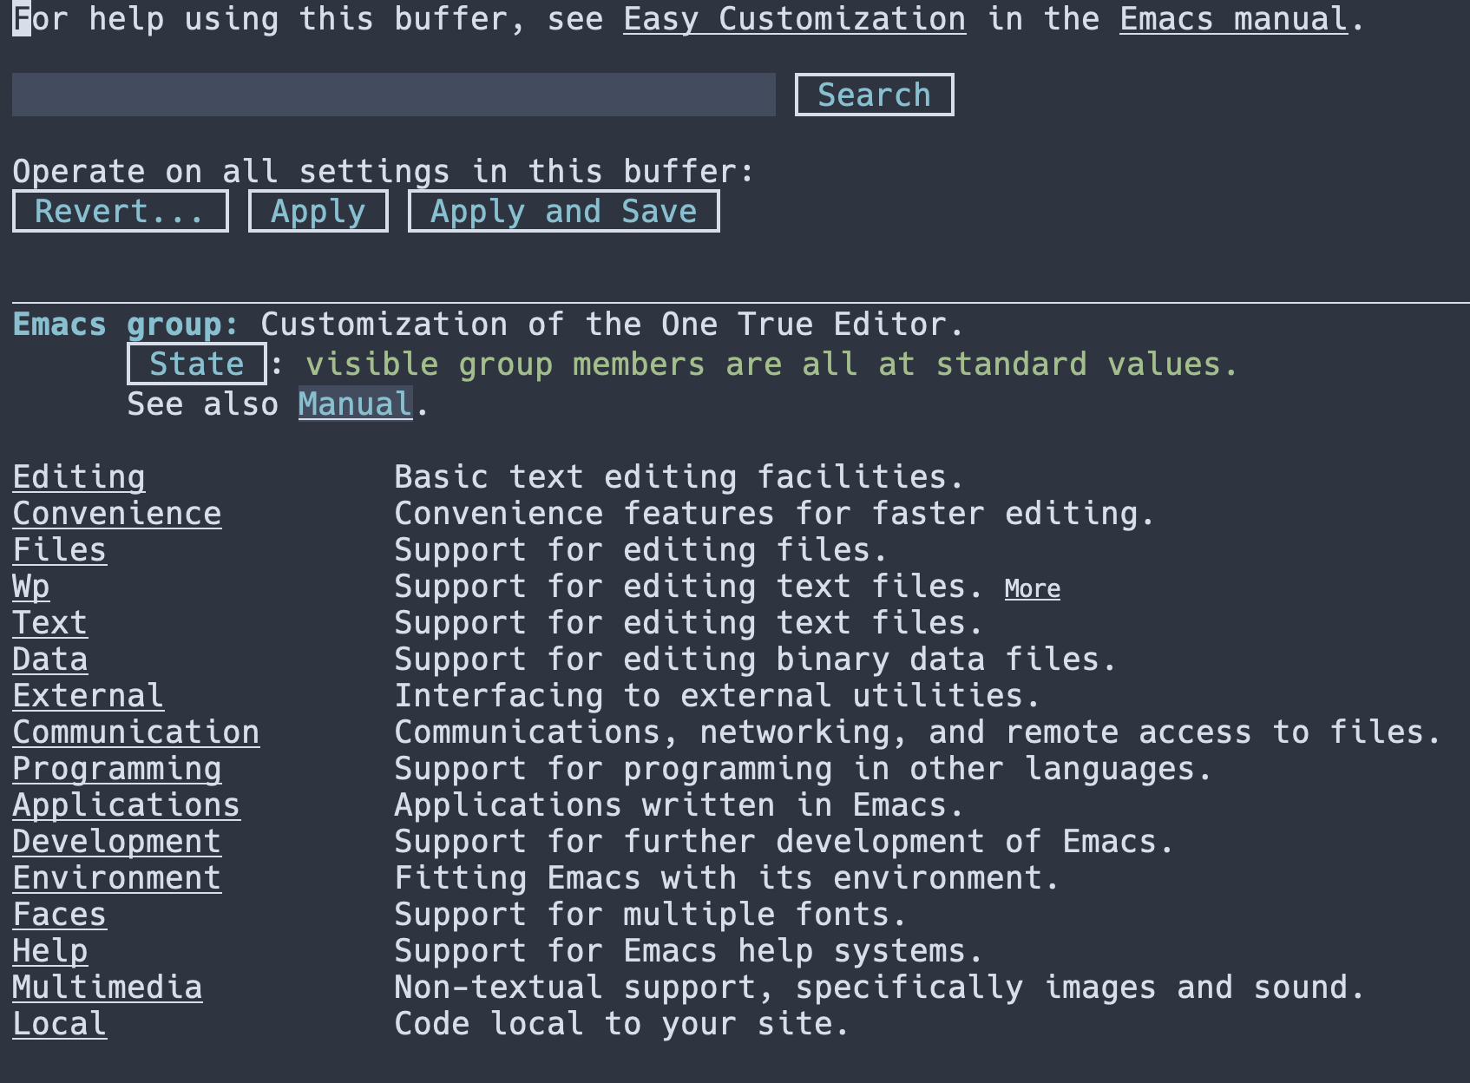
Task: Open the Local customization group
Action: tap(58, 1023)
